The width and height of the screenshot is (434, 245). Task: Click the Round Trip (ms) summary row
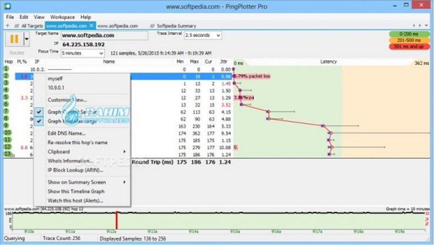pos(181,162)
